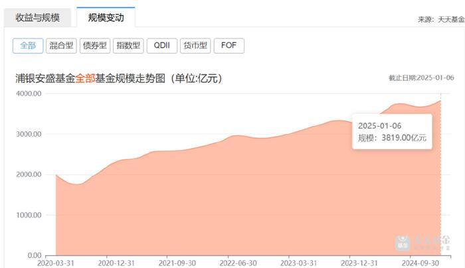Click the 2000.00 y-axis label

point(29,174)
